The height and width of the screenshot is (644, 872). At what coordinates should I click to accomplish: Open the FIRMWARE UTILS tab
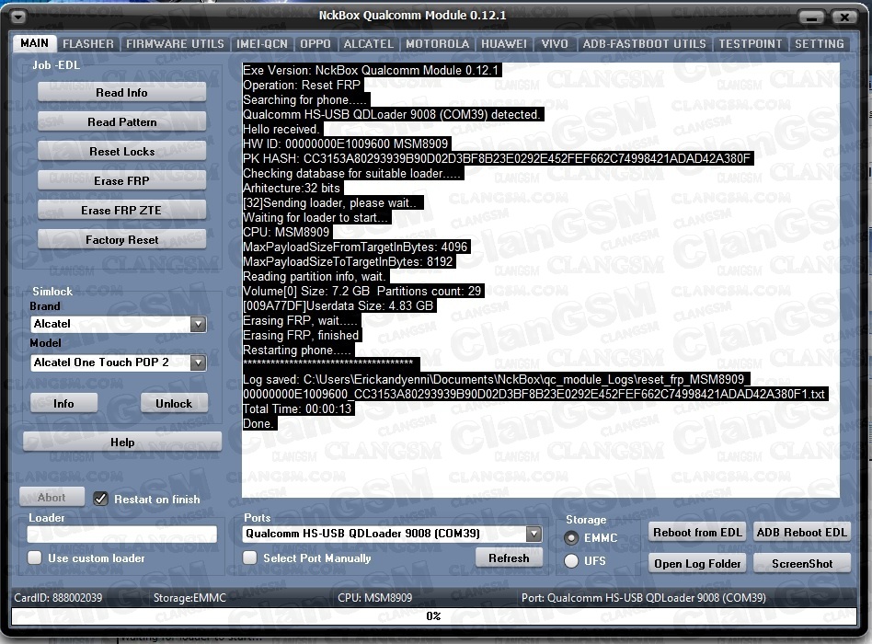[175, 44]
